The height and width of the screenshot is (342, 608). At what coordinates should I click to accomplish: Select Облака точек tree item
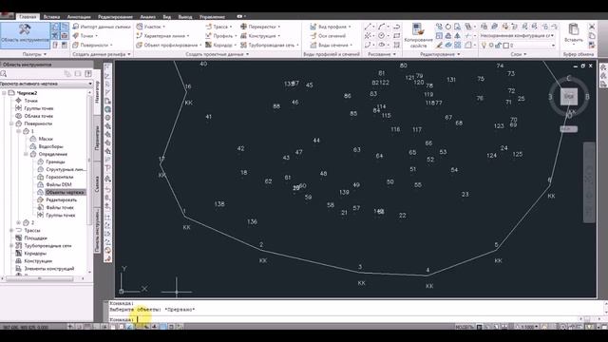[x=38, y=116]
